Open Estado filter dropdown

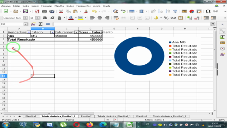(52, 32)
